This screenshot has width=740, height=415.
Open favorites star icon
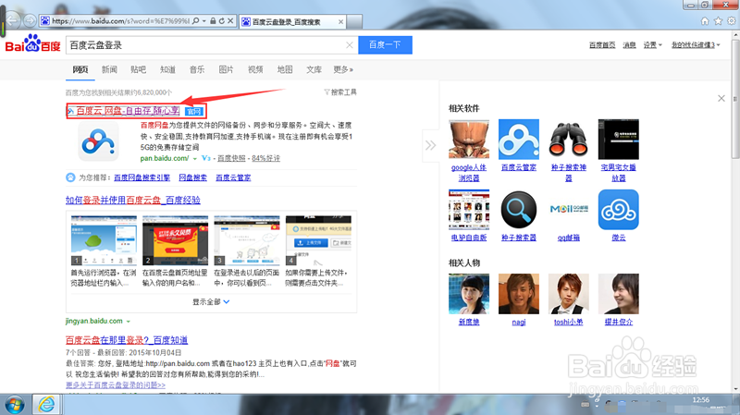tap(718, 20)
